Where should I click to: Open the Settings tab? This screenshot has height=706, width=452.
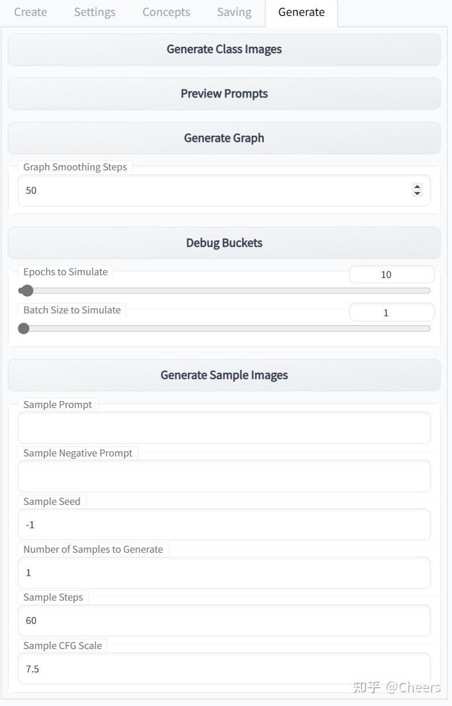(x=94, y=12)
